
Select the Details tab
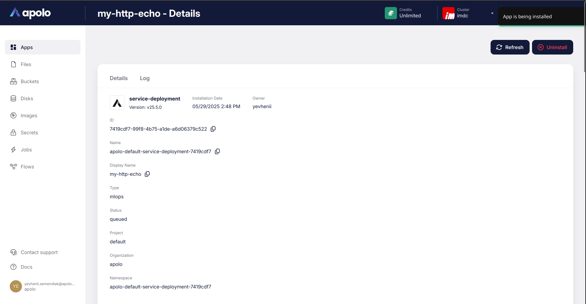pyautogui.click(x=119, y=78)
